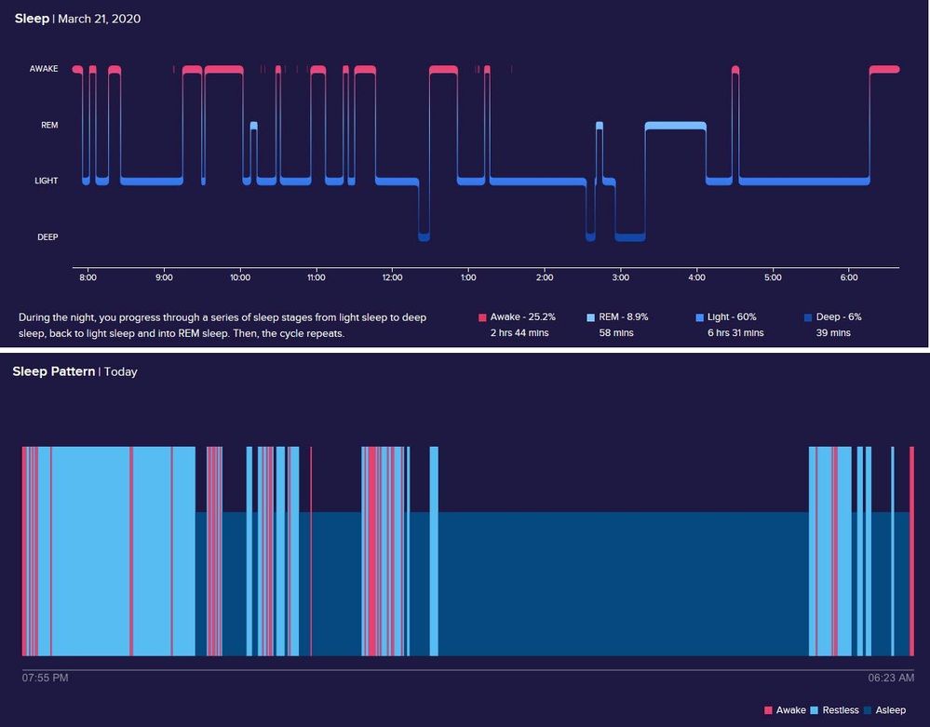The height and width of the screenshot is (727, 930).
Task: Click the '2 hrs 44 mins' awake duration
Action: pos(519,333)
